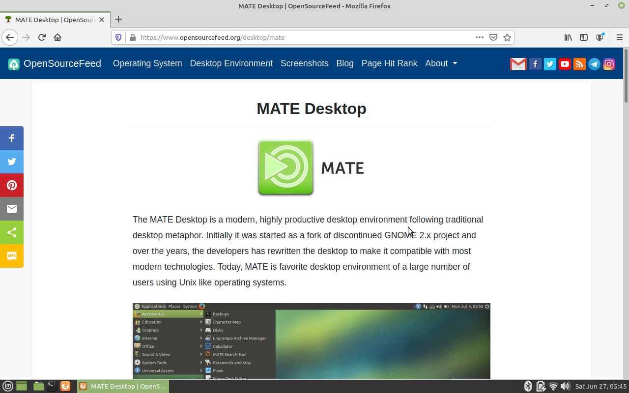This screenshot has width=629, height=393.
Task: Open Telegram icon in header
Action: pos(594,64)
